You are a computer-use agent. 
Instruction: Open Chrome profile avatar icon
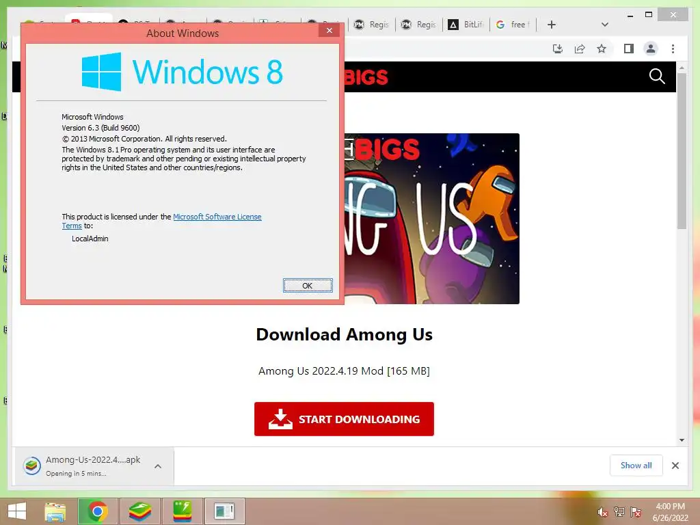(651, 49)
